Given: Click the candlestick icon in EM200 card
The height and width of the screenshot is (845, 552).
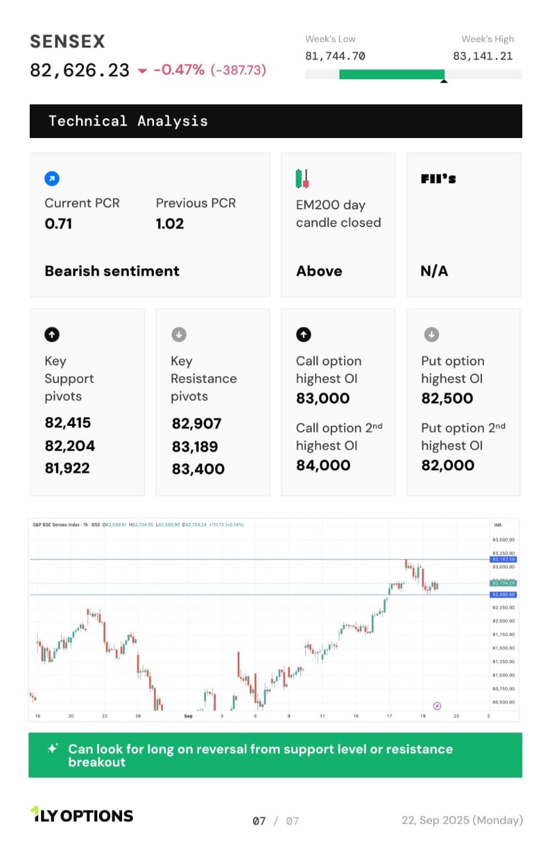Looking at the screenshot, I should pos(302,179).
